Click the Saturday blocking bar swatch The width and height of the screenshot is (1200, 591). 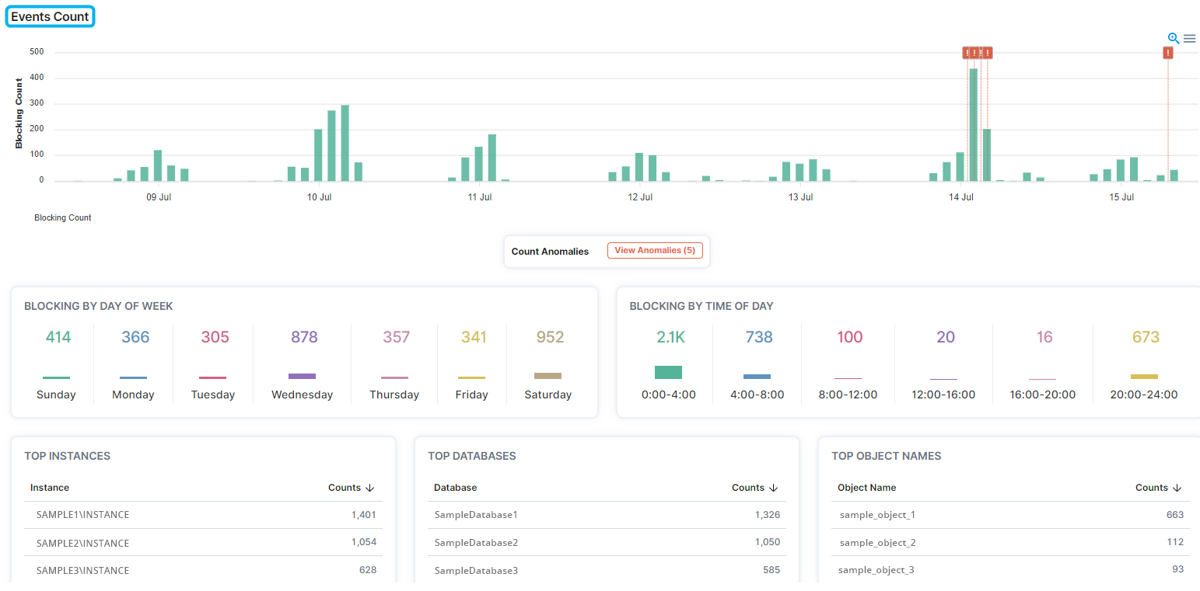pyautogui.click(x=548, y=376)
